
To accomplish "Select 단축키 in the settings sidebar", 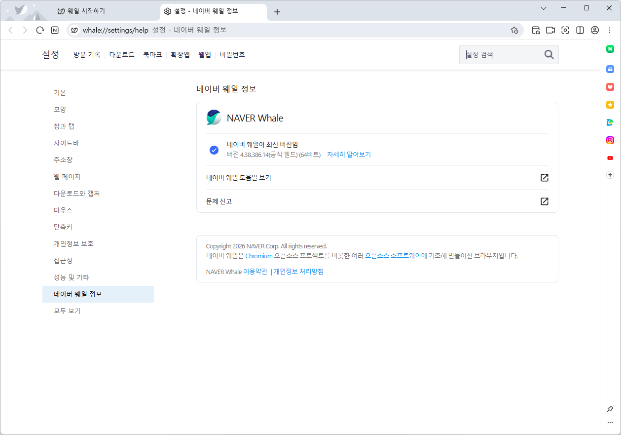I will [98, 227].
